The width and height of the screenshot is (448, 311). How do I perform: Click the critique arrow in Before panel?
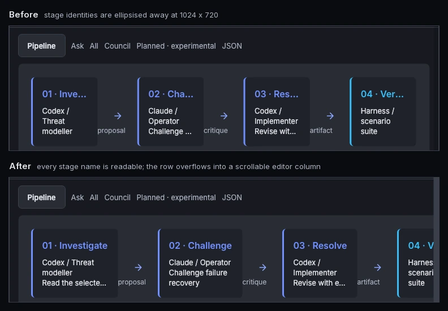(224, 116)
